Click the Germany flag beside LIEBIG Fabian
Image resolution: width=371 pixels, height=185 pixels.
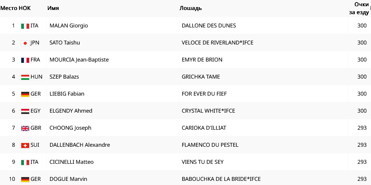[x=25, y=94]
